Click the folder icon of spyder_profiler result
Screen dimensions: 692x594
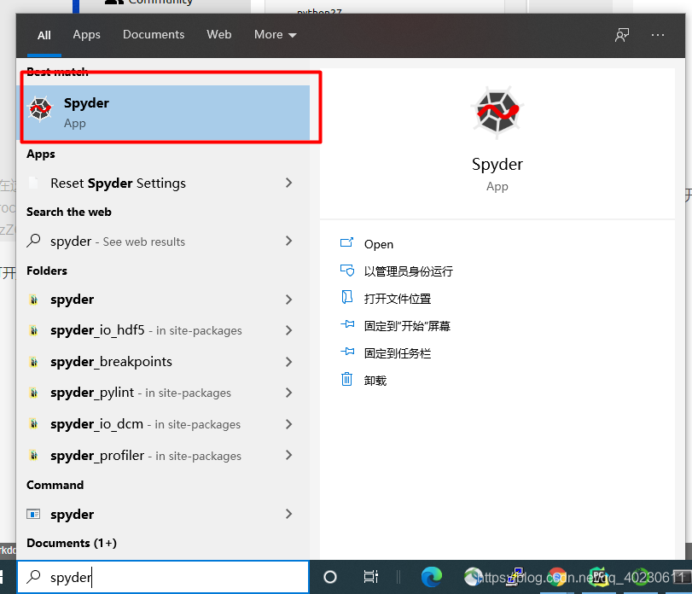tap(33, 455)
